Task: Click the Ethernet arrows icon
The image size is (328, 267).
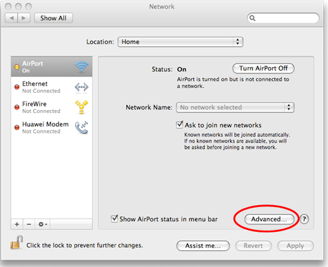Action: (x=81, y=87)
